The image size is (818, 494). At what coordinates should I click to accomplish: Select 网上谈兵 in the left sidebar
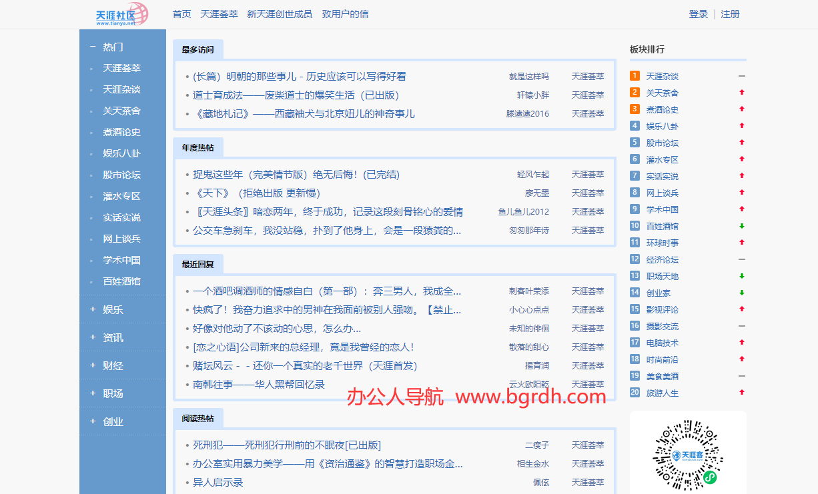[121, 239]
